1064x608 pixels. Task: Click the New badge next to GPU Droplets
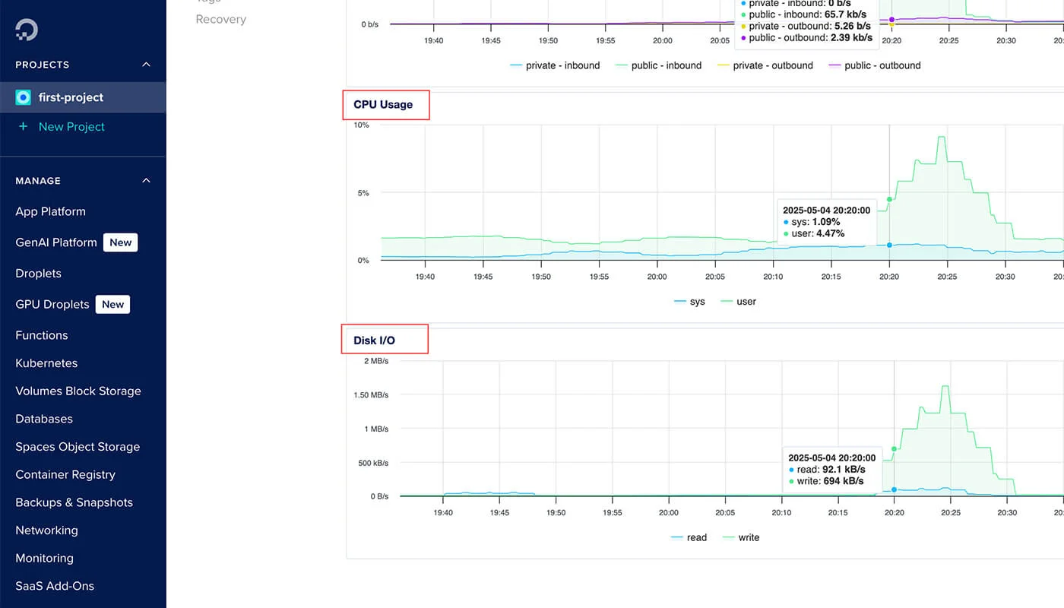[112, 305]
